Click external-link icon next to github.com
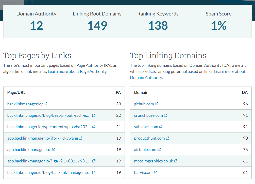The image size is (255, 184). tap(157, 104)
